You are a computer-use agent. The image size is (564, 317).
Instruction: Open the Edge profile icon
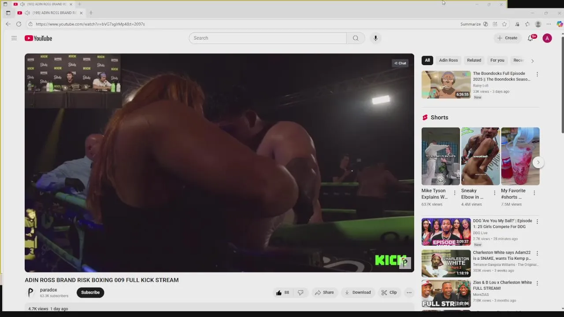(538, 24)
